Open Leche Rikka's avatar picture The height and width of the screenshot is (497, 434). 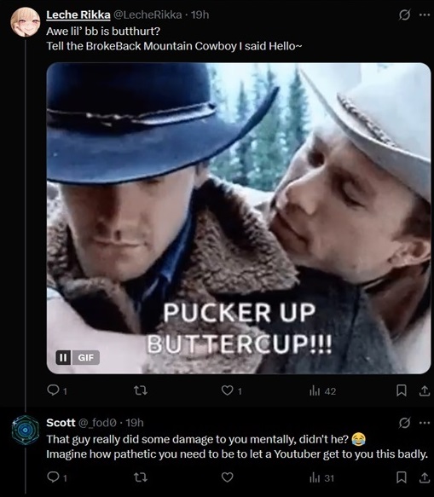pyautogui.click(x=26, y=22)
